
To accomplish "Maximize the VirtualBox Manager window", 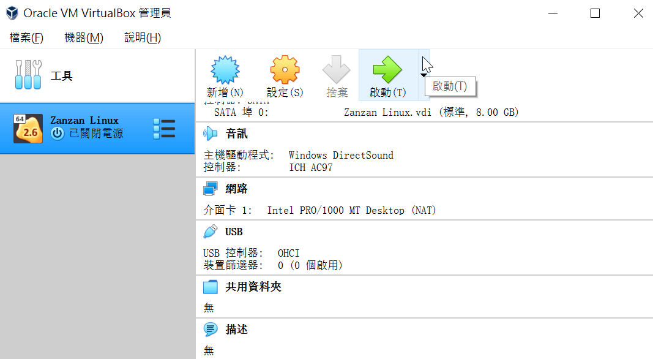I will [595, 13].
